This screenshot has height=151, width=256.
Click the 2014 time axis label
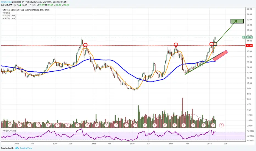pyautogui.click(x=55, y=144)
